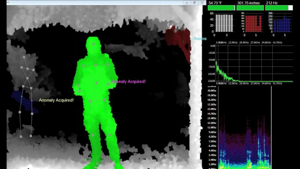This screenshot has height=169, width=300.
Task: Click the green level bar under 301.75 inches
Action: point(250,8)
